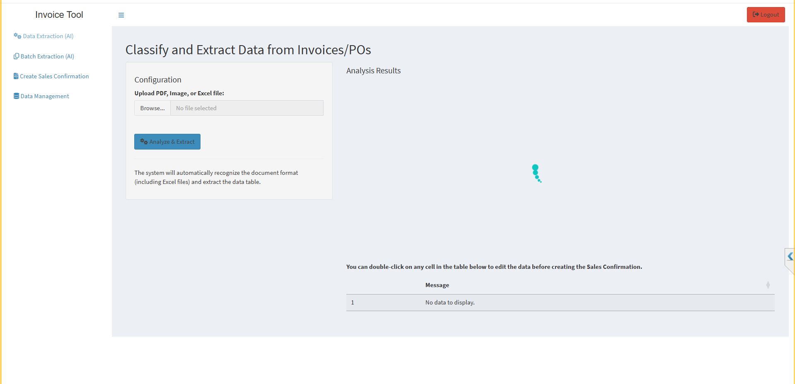The image size is (795, 384).
Task: Click the Invoice Tool title
Action: pyautogui.click(x=59, y=15)
